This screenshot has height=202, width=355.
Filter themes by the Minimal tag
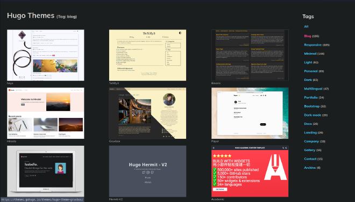point(310,54)
